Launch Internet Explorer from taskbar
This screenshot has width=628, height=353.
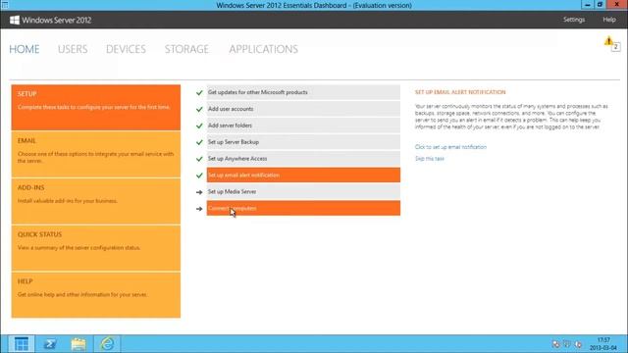click(x=107, y=344)
